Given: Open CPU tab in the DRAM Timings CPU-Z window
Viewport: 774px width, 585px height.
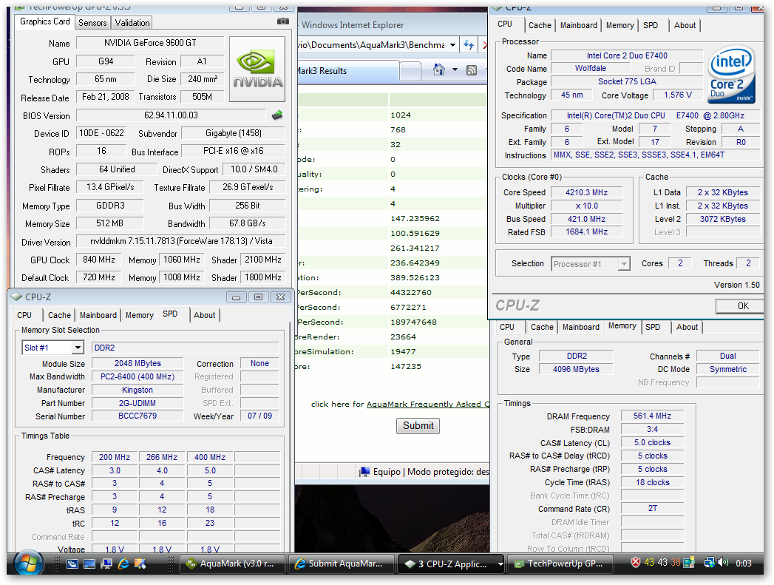Looking at the screenshot, I should coord(506,327).
